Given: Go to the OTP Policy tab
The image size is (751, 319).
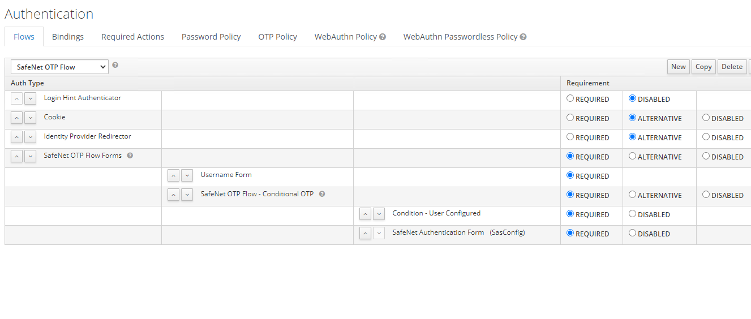Looking at the screenshot, I should point(277,37).
